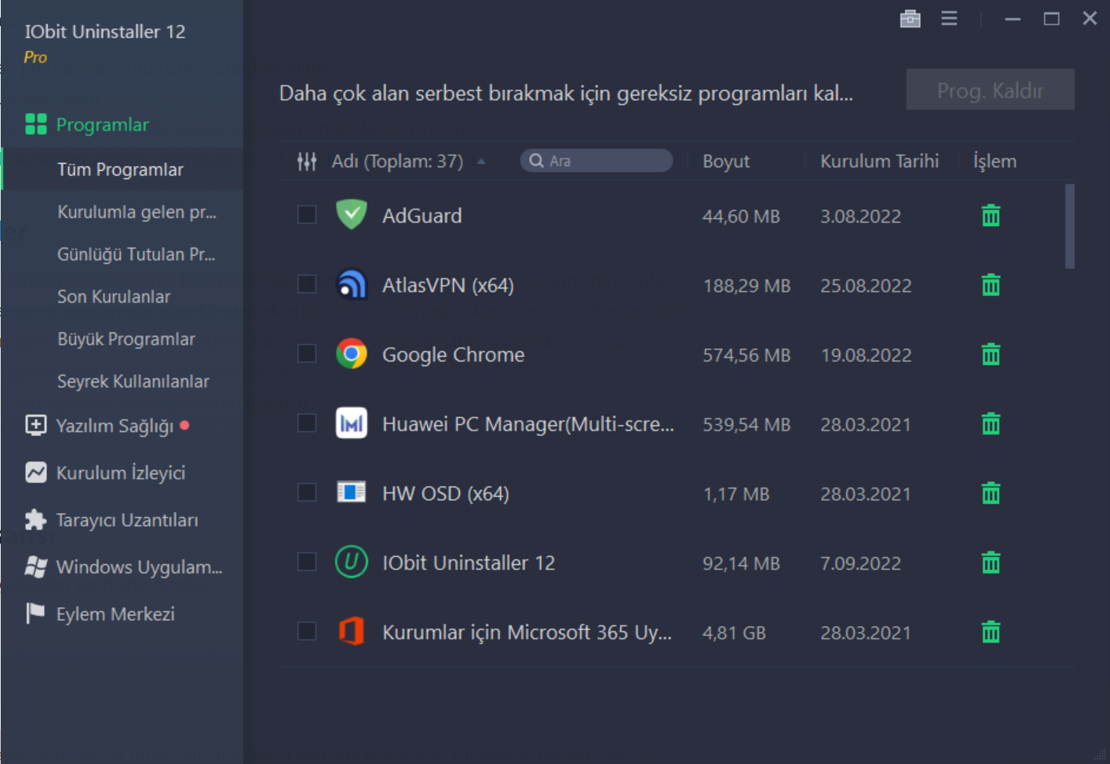Click the Prog. Kaldır button
This screenshot has height=764, width=1110.
tap(990, 90)
